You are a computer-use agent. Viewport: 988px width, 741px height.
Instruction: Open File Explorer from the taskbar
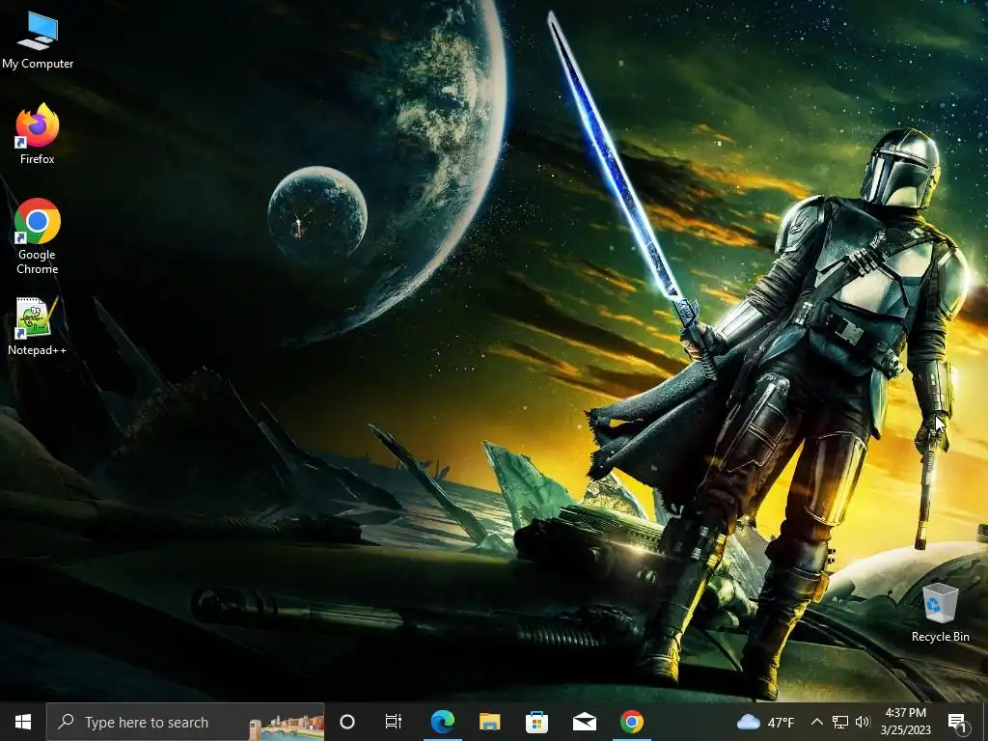[489, 722]
